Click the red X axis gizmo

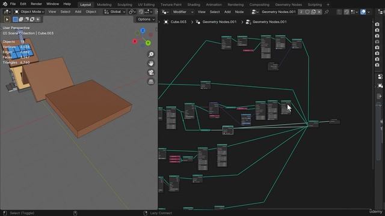(x=135, y=41)
